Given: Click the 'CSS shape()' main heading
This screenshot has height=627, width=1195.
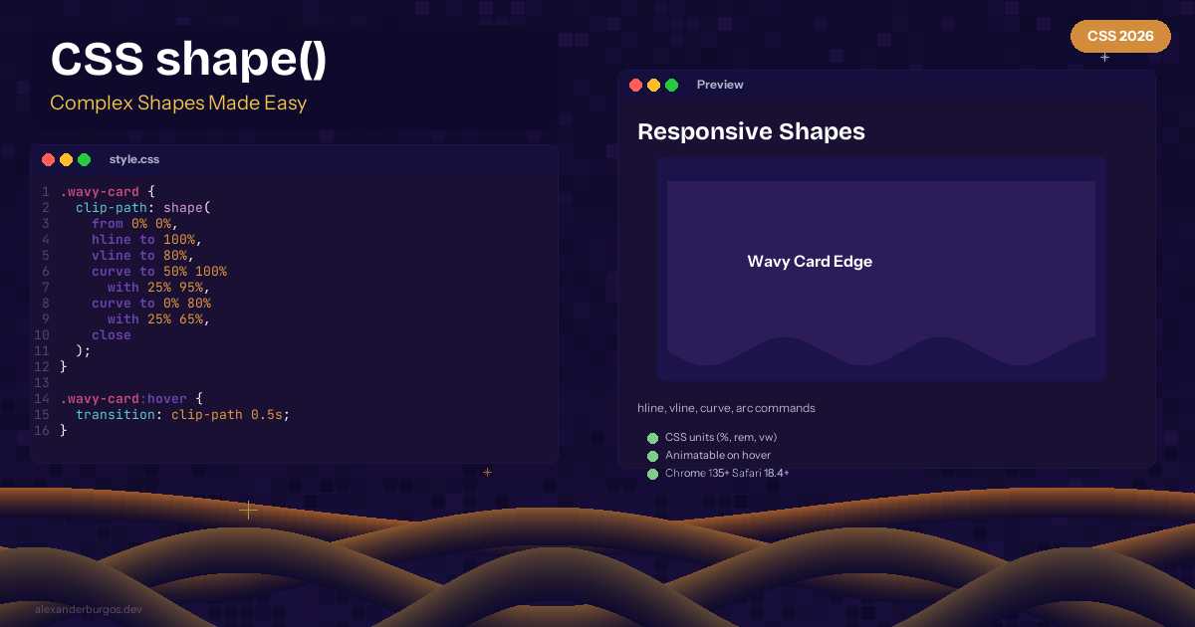Looking at the screenshot, I should tap(188, 61).
